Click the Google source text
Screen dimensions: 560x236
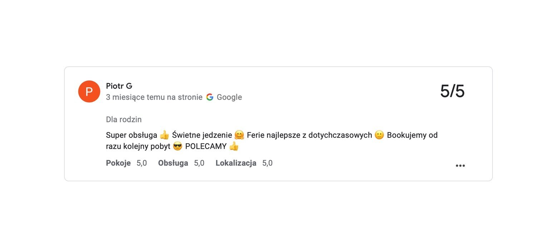tap(229, 97)
